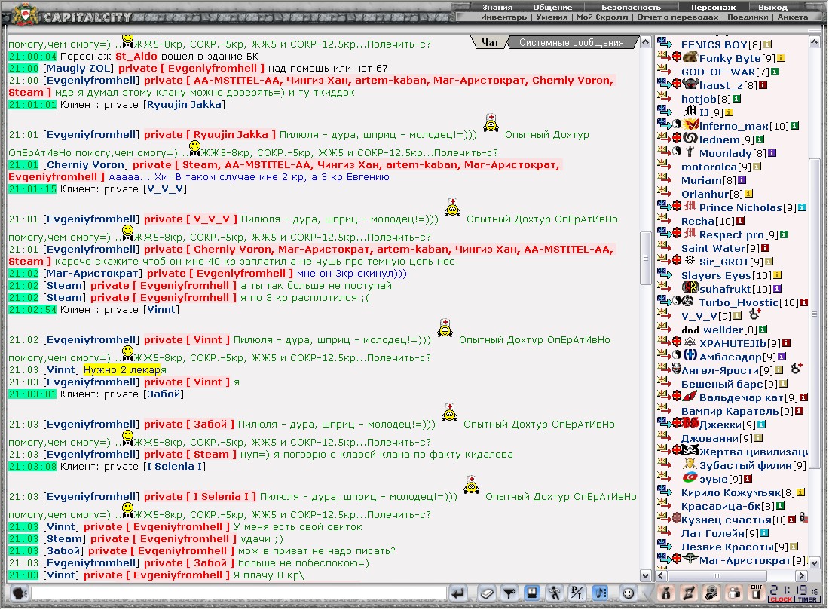Image resolution: width=829 pixels, height=610 pixels.
Task: Open the Знания menu
Action: coord(497,8)
